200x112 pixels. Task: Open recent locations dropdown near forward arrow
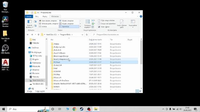pyautogui.click(x=35, y=35)
